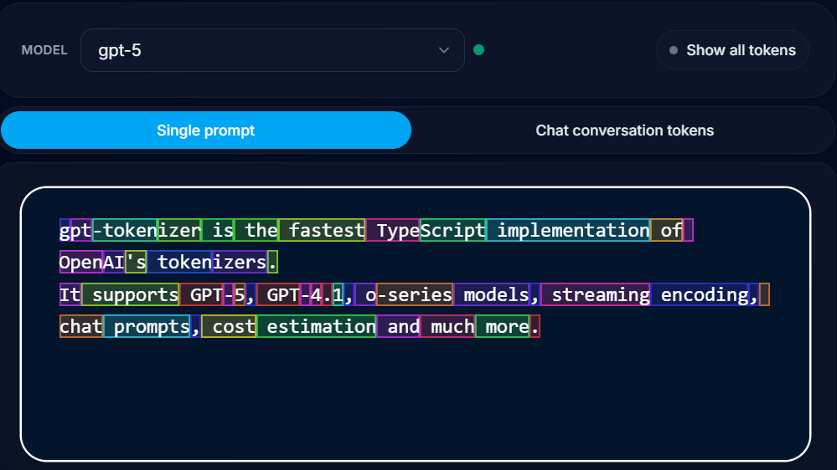This screenshot has width=837, height=470.
Task: Open the Chat conversation tokens tab
Action: (x=624, y=130)
